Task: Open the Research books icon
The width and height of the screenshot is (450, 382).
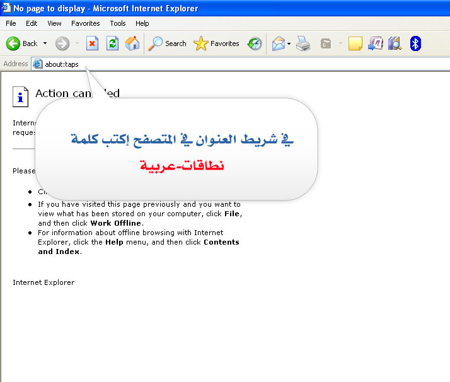Action: click(395, 43)
